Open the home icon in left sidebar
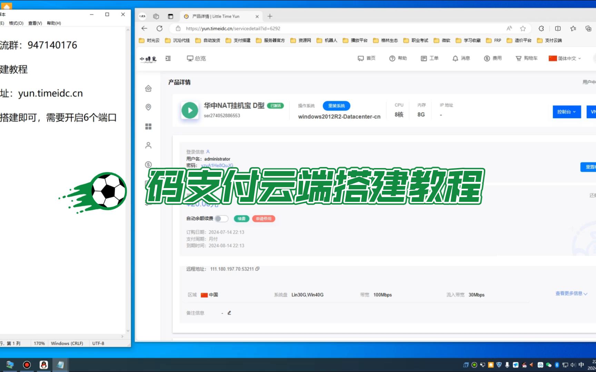The height and width of the screenshot is (372, 596). coord(148,89)
